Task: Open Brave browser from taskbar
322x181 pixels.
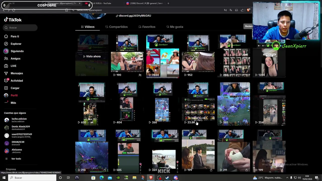Action: coord(151,178)
